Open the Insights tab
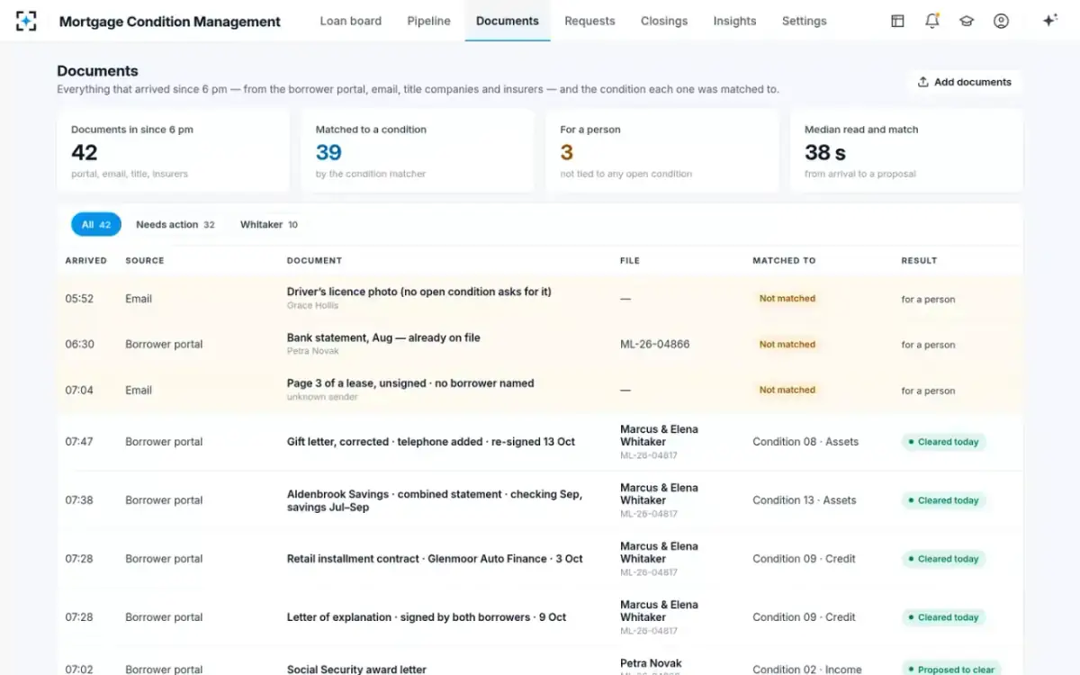 (734, 21)
